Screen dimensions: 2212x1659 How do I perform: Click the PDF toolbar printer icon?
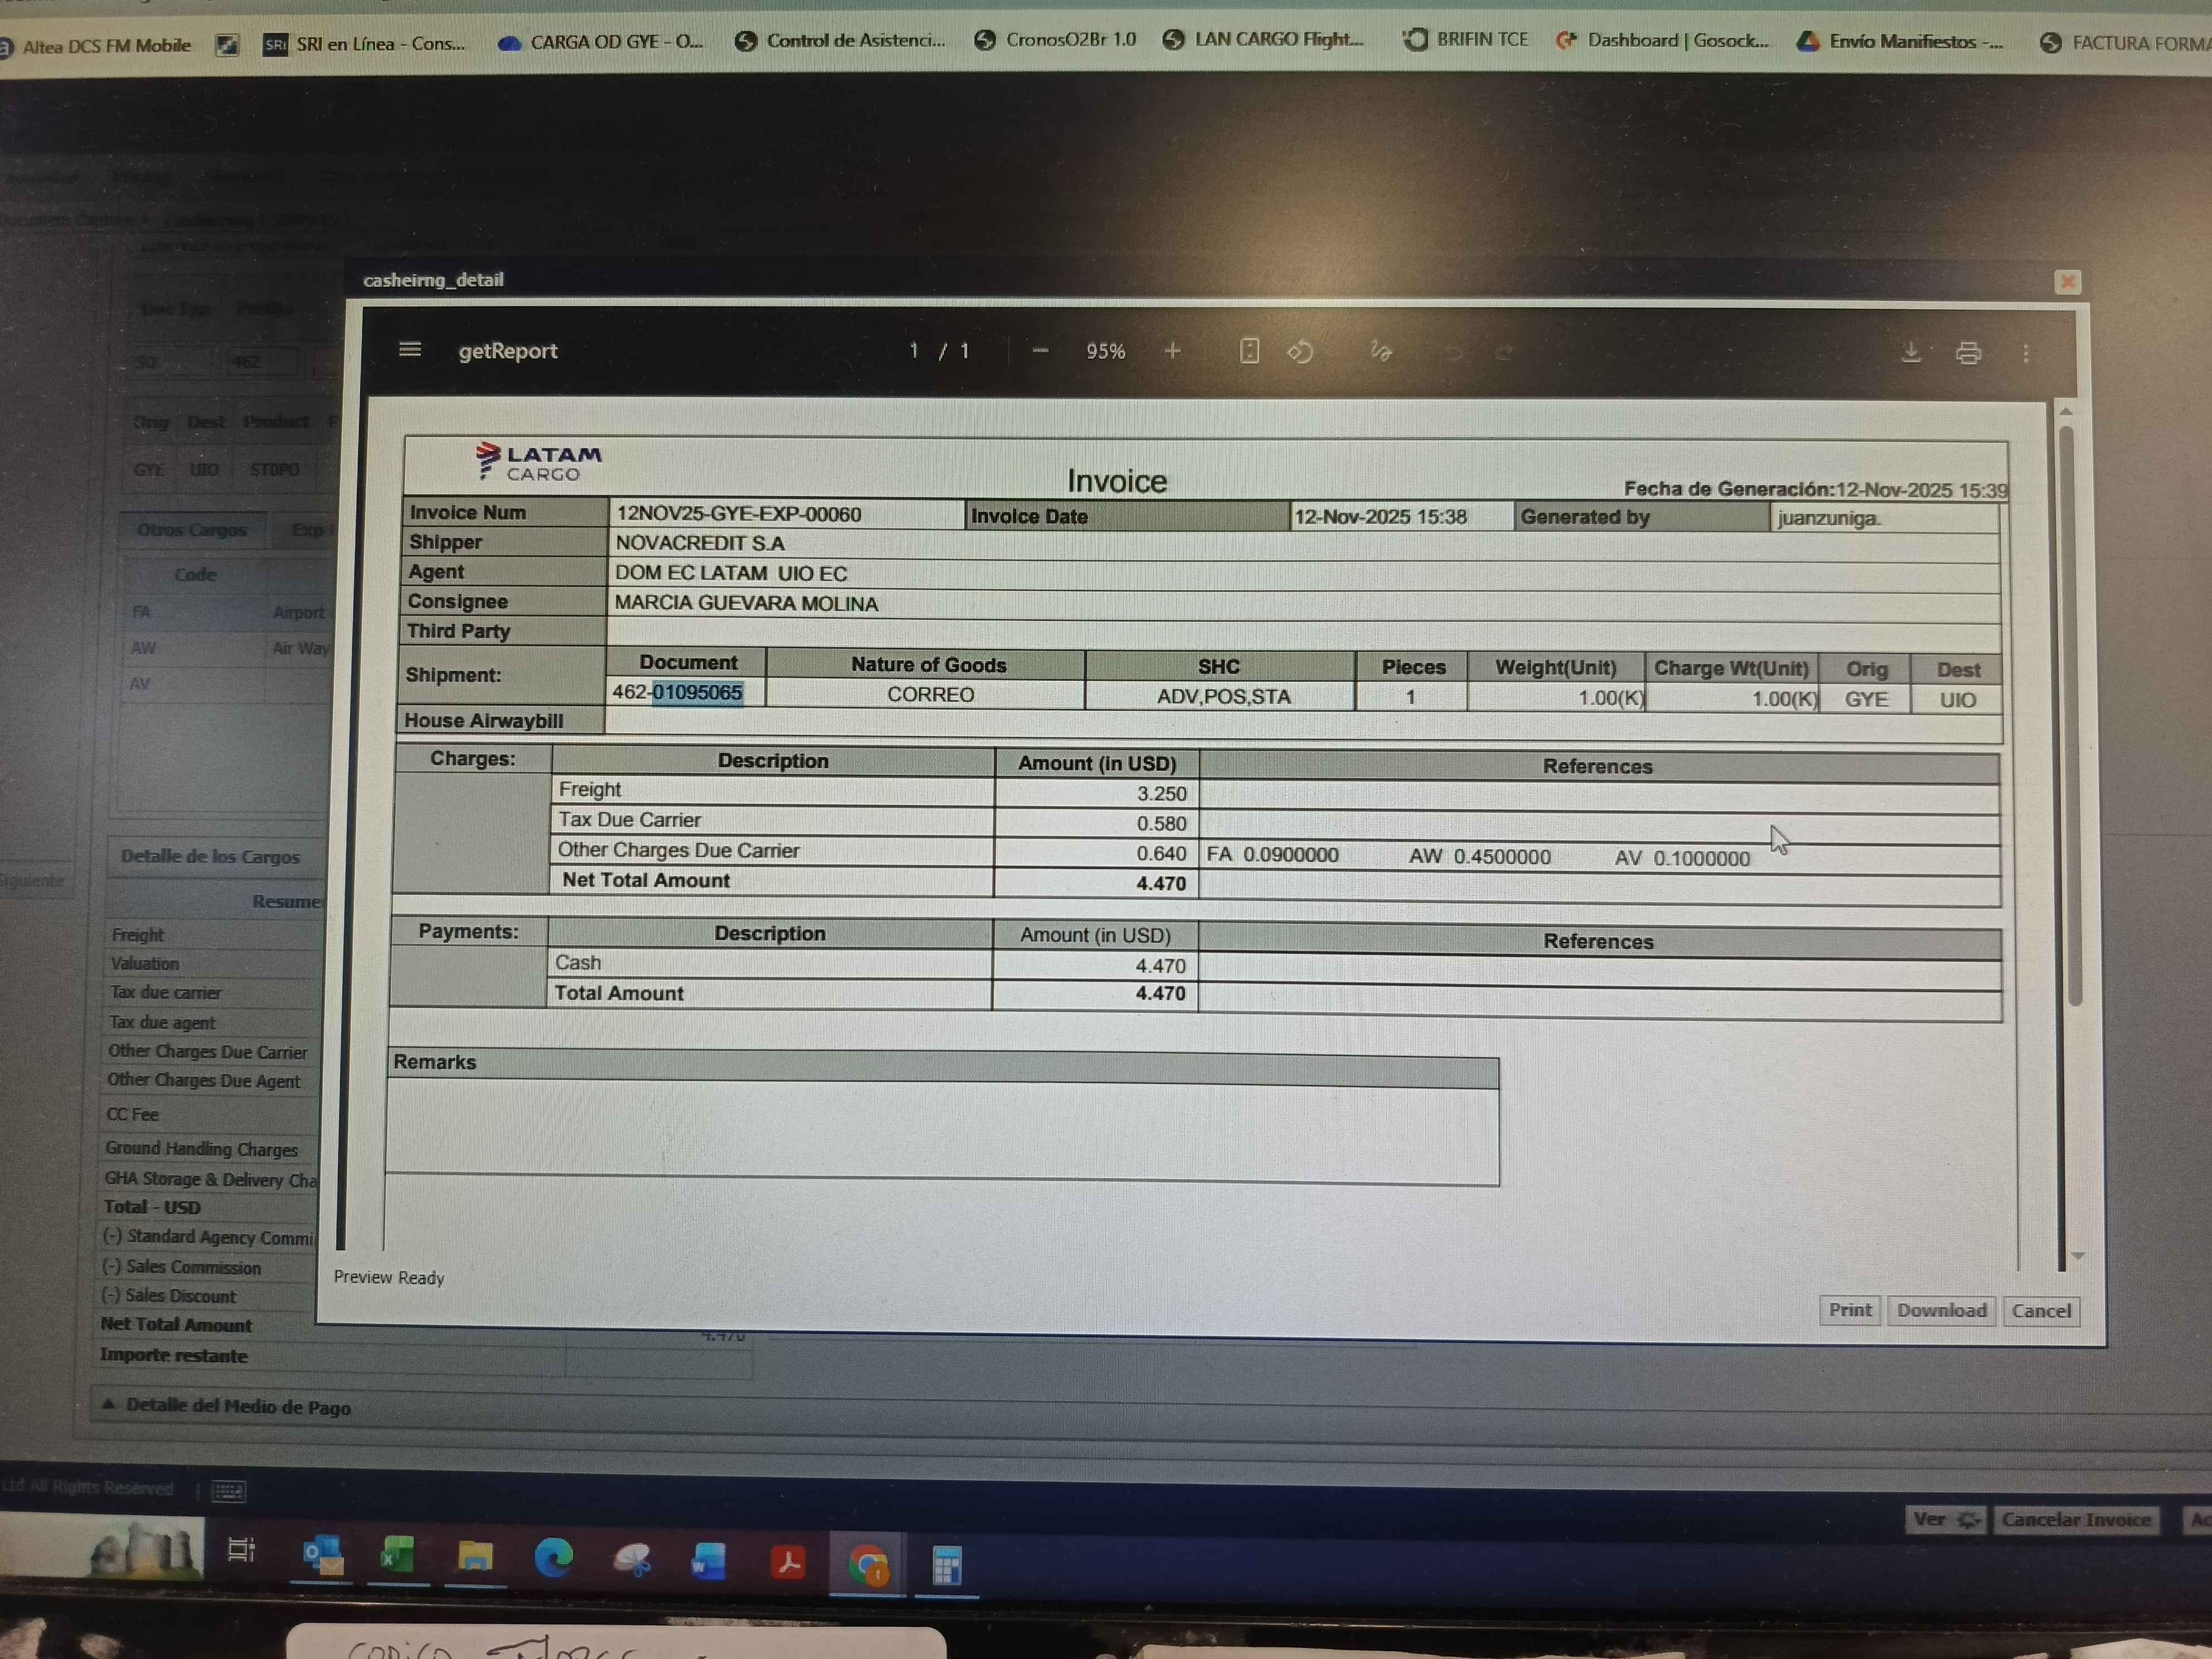point(1968,353)
